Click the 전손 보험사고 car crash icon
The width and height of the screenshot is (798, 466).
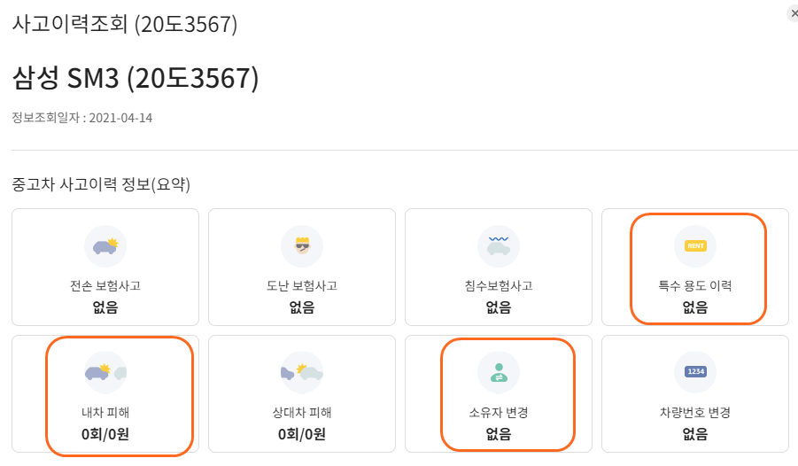[x=105, y=246]
